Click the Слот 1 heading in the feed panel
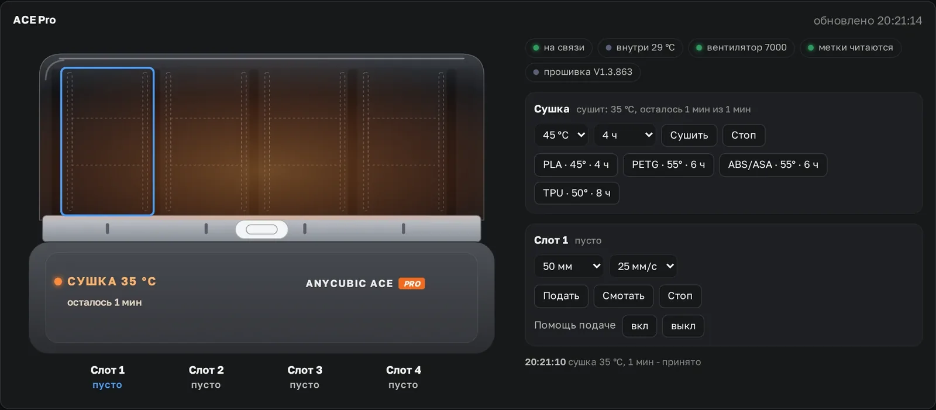 [551, 240]
